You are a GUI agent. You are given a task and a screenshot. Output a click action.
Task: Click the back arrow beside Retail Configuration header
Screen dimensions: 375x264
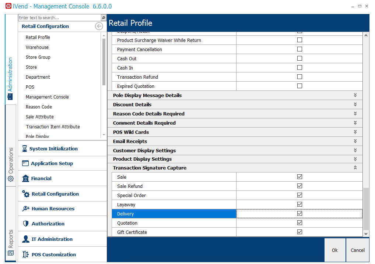pos(99,26)
